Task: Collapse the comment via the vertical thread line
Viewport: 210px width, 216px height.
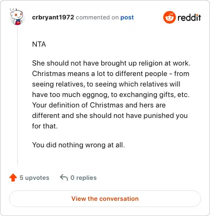Action: pyautogui.click(x=17, y=95)
